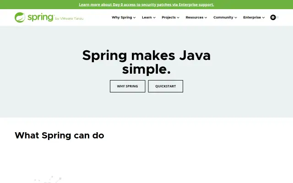Screen dimensions: 293x183
Task: Open the Resources dropdown
Action: pos(196,17)
